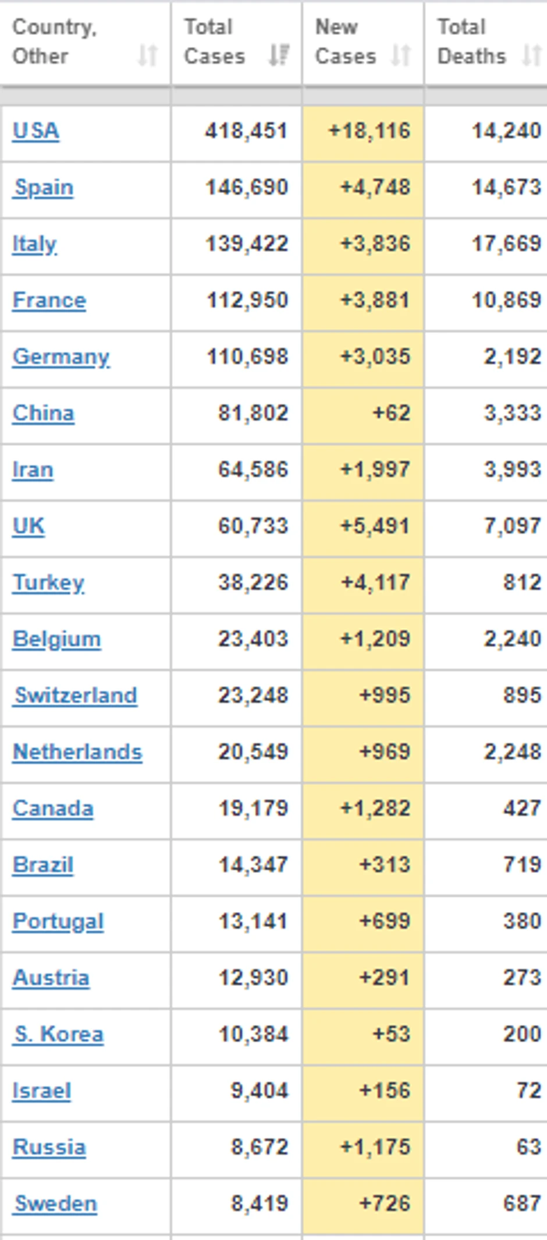
Task: Follow the Italy link
Action: [34, 244]
